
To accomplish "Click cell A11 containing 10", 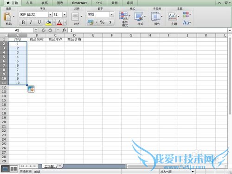I will tap(18, 83).
